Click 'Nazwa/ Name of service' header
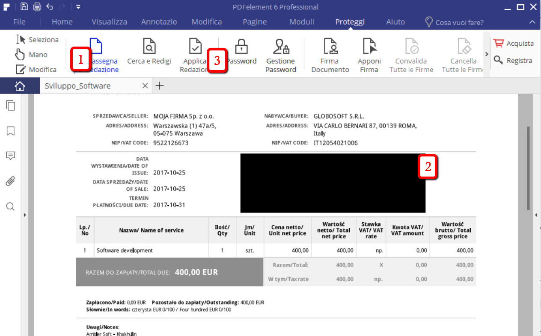The width and height of the screenshot is (541, 336). pyautogui.click(x=151, y=230)
